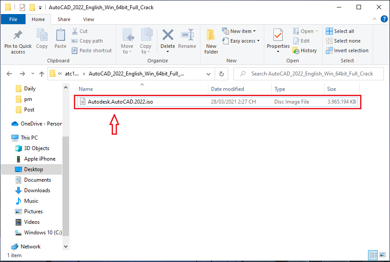The width and height of the screenshot is (390, 262).
Task: Select This PC in navigation pane
Action: coord(25,137)
